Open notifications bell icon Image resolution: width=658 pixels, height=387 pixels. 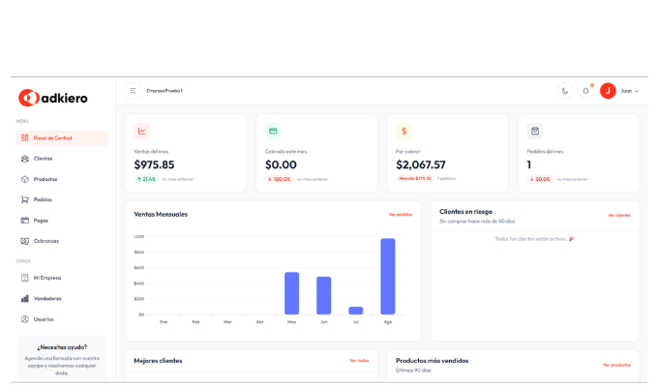point(585,91)
